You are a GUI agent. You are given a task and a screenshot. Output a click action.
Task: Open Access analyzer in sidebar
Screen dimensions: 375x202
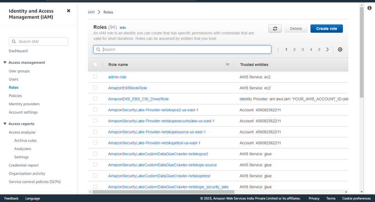22,132
